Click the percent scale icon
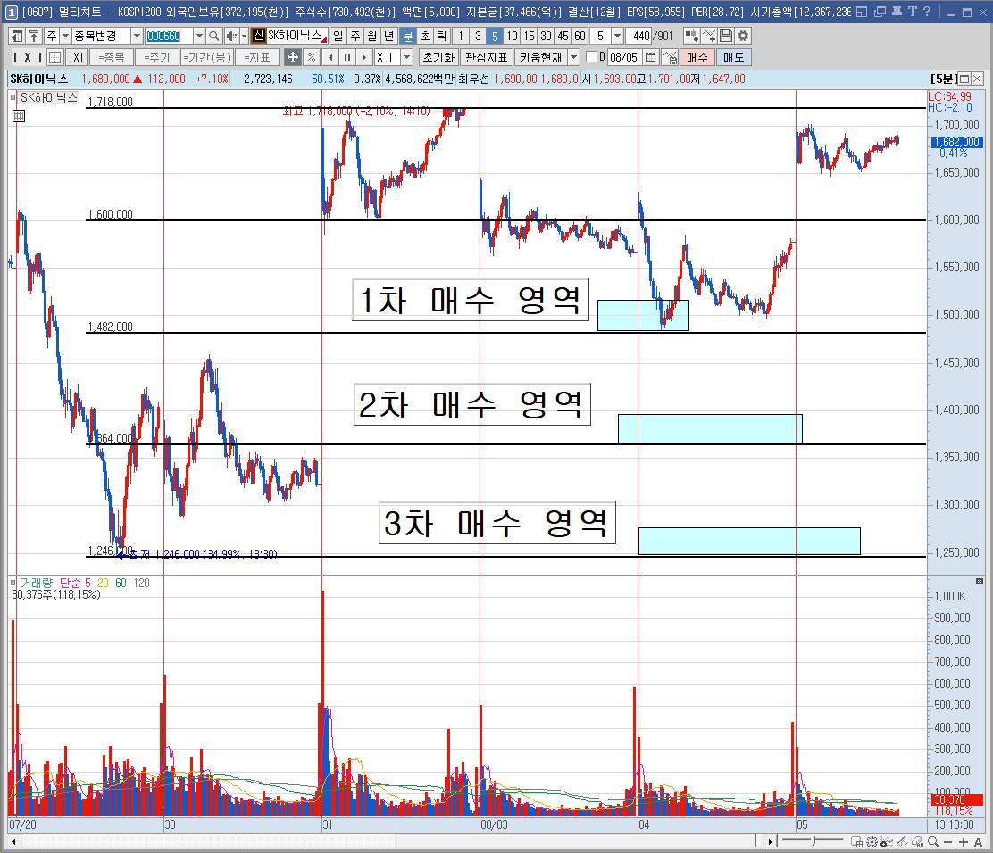The height and width of the screenshot is (853, 993). (311, 58)
